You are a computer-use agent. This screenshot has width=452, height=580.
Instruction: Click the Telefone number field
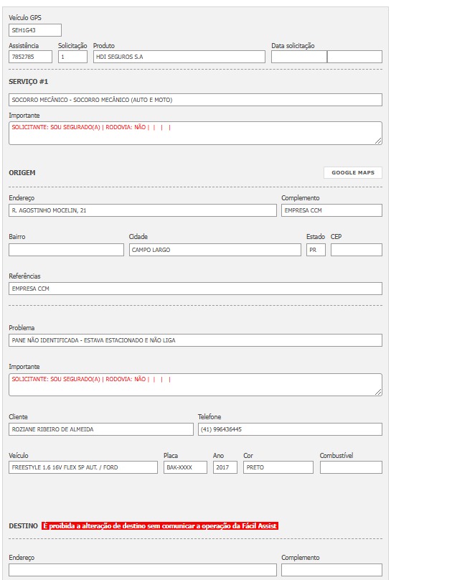pos(290,429)
